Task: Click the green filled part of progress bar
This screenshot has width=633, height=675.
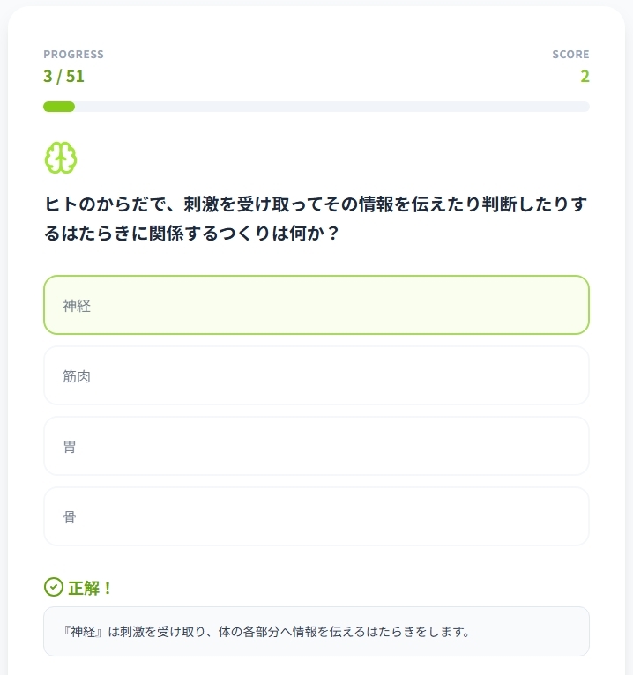Action: pyautogui.click(x=59, y=107)
